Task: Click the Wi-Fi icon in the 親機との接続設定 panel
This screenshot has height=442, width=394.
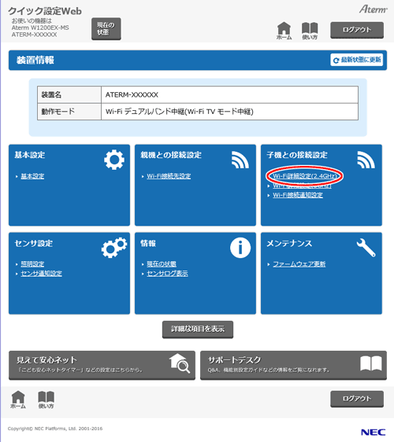Action: point(240,160)
